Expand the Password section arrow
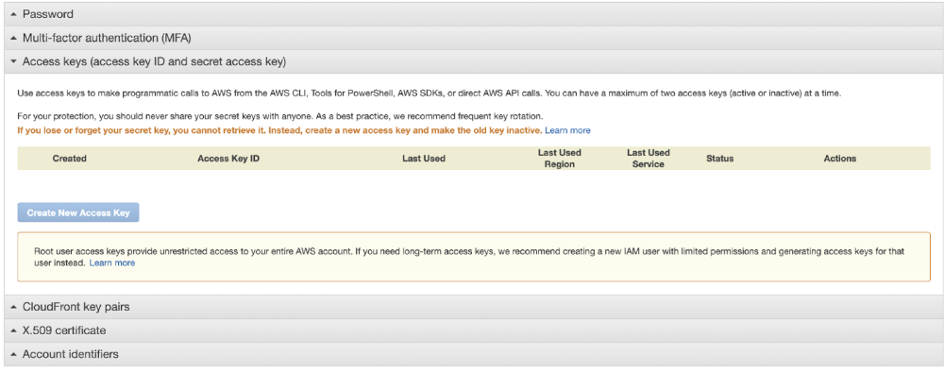This screenshot has height=389, width=944. coord(14,14)
